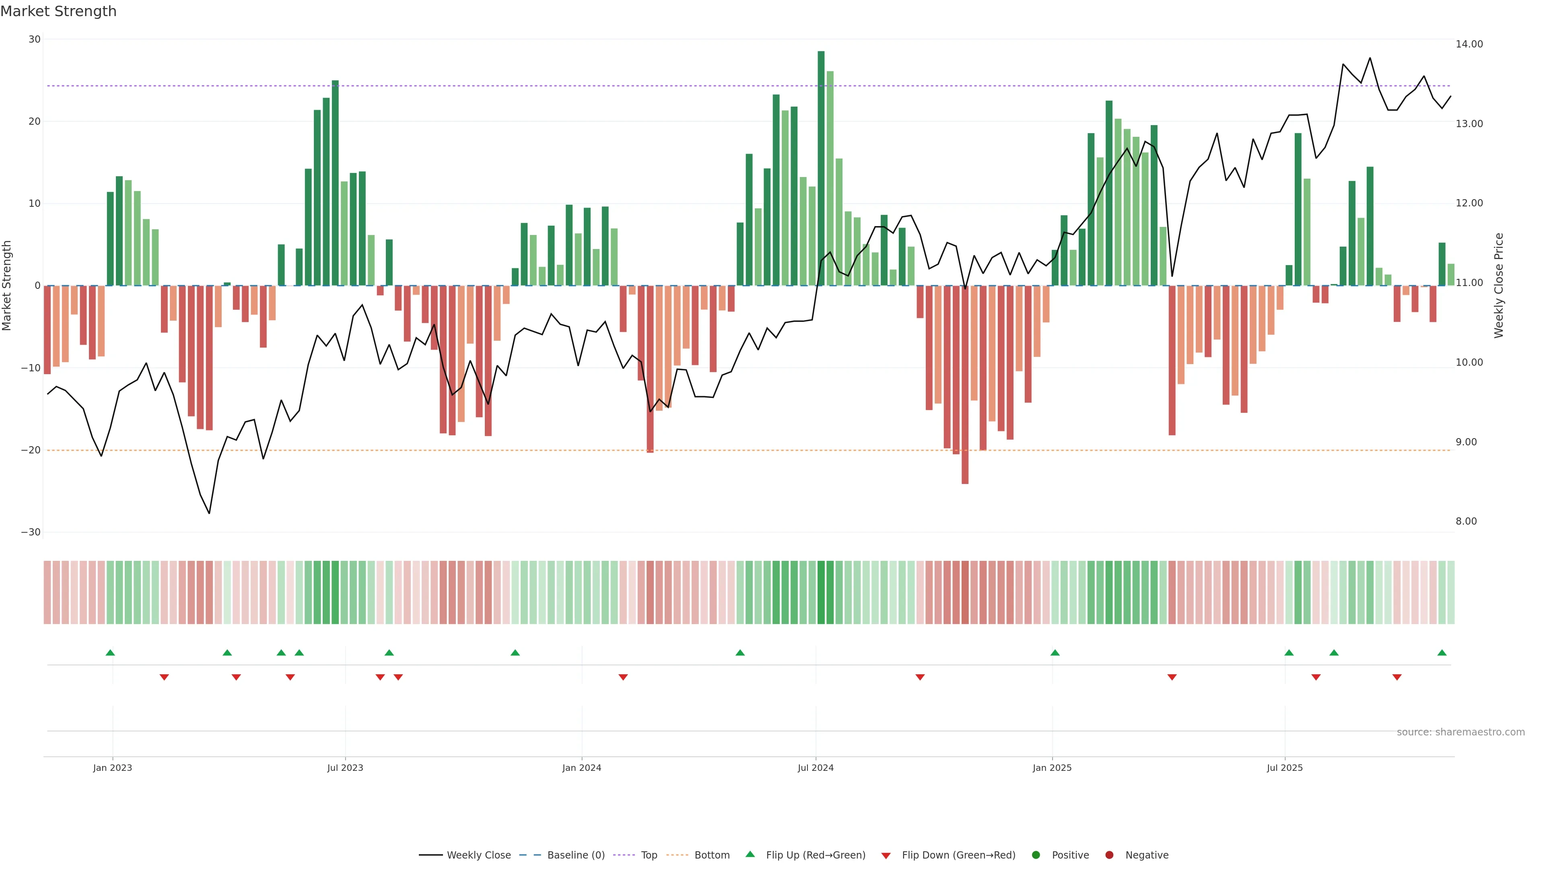Click the Jul 2023 x-axis label
This screenshot has height=869, width=1545.
pyautogui.click(x=345, y=768)
